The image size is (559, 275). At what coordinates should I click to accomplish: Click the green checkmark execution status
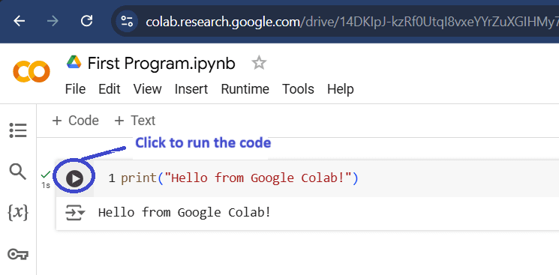[x=45, y=175]
